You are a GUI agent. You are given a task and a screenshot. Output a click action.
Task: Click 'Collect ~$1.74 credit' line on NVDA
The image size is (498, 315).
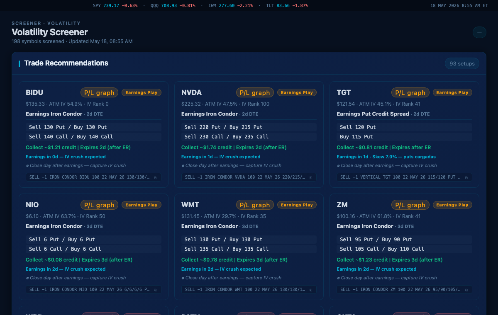[x=234, y=148]
